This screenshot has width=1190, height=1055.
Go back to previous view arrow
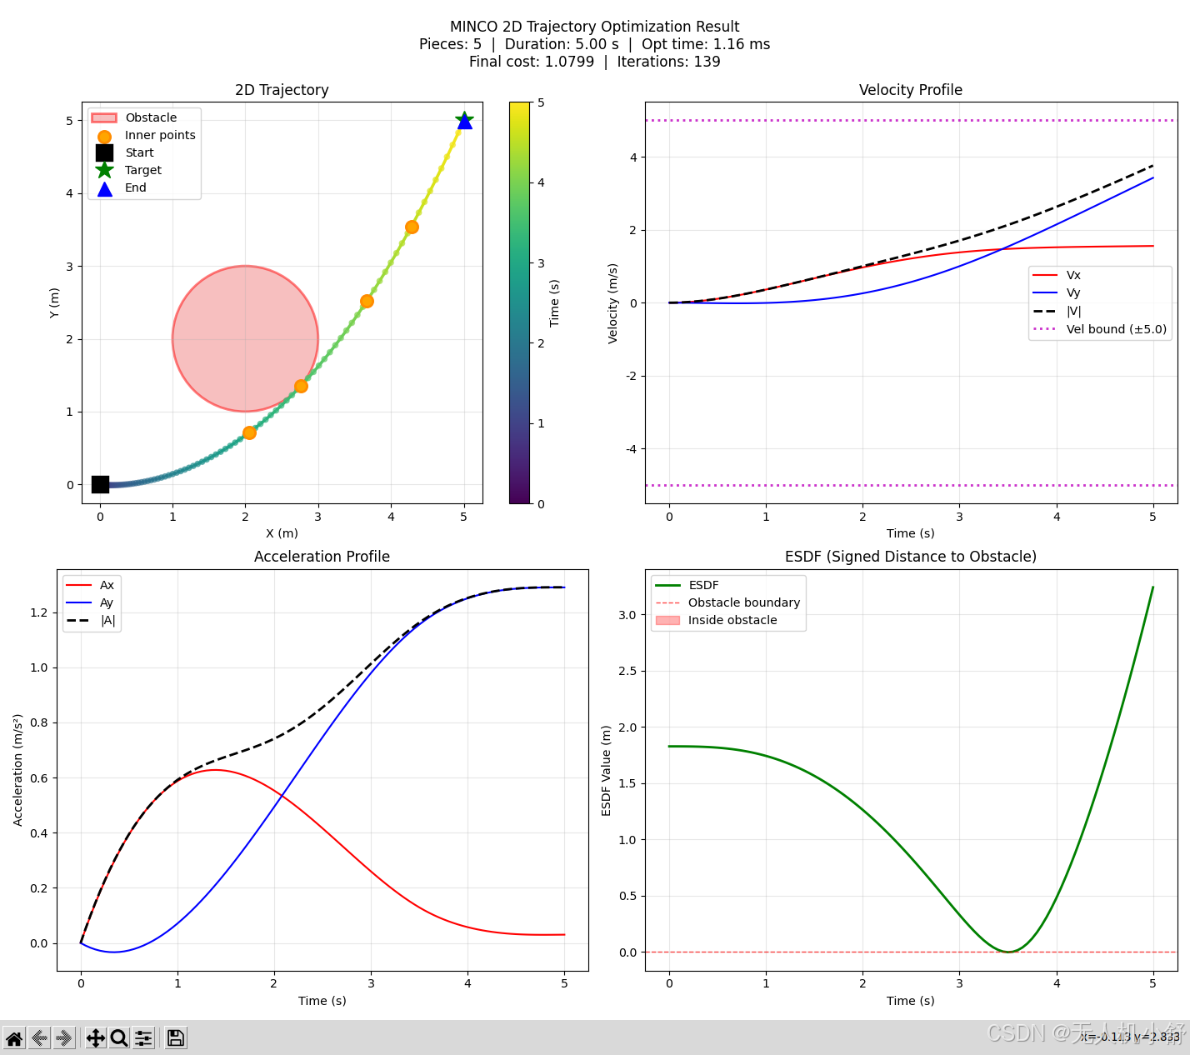(x=38, y=1037)
